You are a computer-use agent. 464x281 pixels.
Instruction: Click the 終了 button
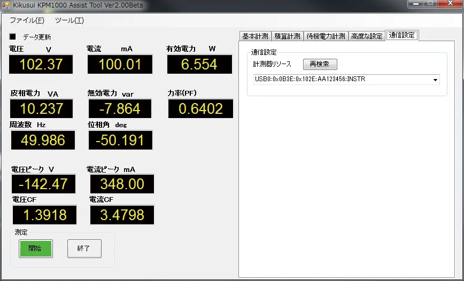tap(84, 248)
